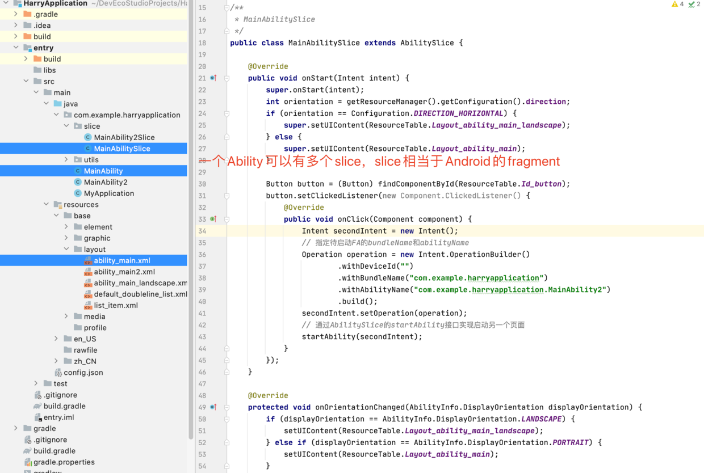Image resolution: width=704 pixels, height=473 pixels.
Task: Click the Id_button reference on line 30
Action: pyautogui.click(x=541, y=184)
